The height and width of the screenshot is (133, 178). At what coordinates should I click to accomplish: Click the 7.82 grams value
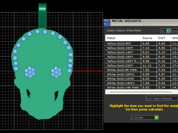click(x=146, y=70)
